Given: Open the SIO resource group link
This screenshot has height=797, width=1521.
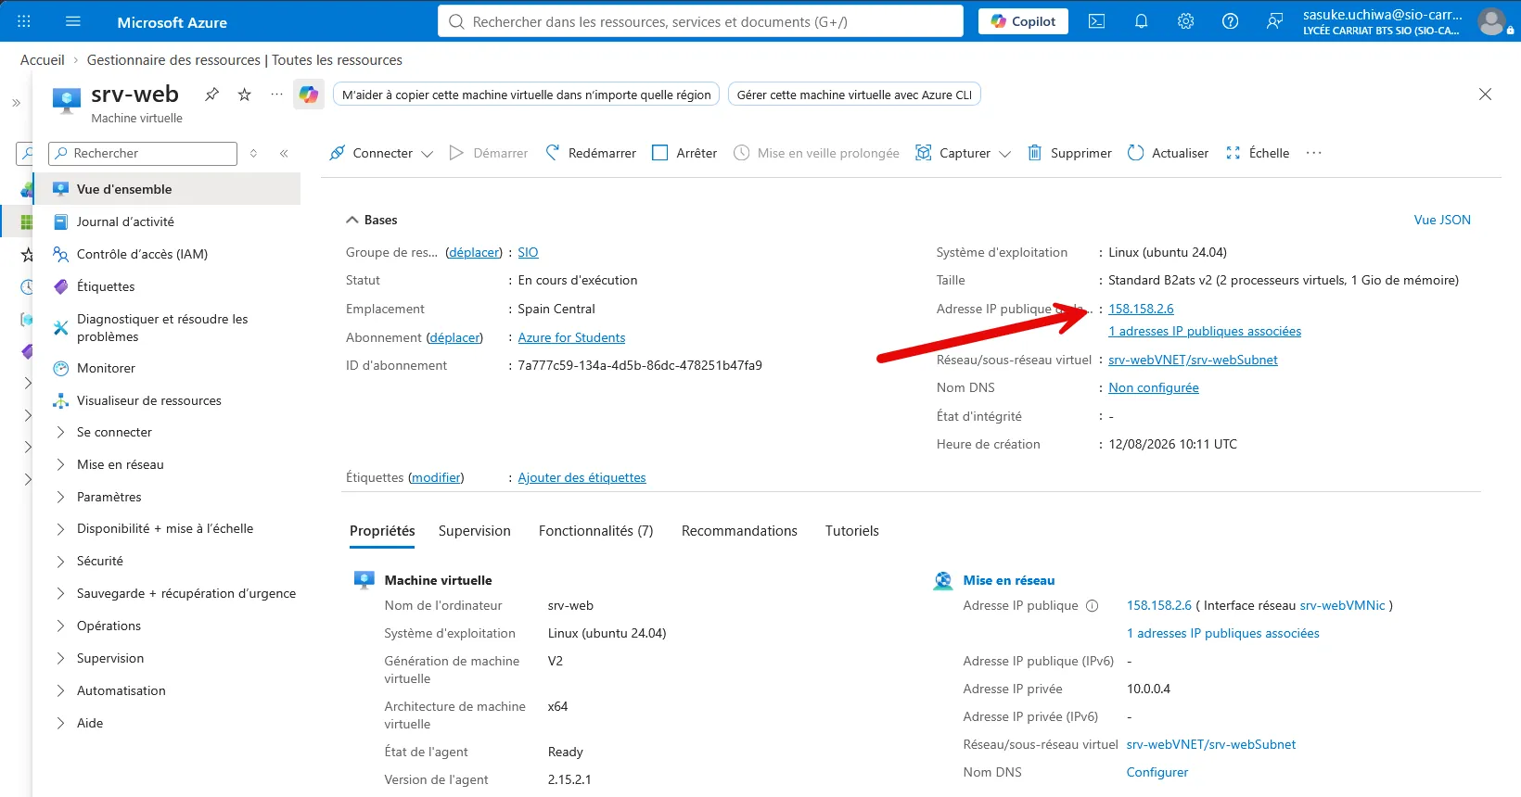Looking at the screenshot, I should [528, 252].
